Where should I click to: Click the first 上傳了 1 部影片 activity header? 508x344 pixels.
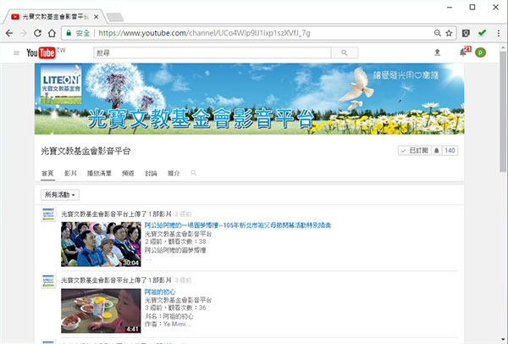pyautogui.click(x=116, y=214)
